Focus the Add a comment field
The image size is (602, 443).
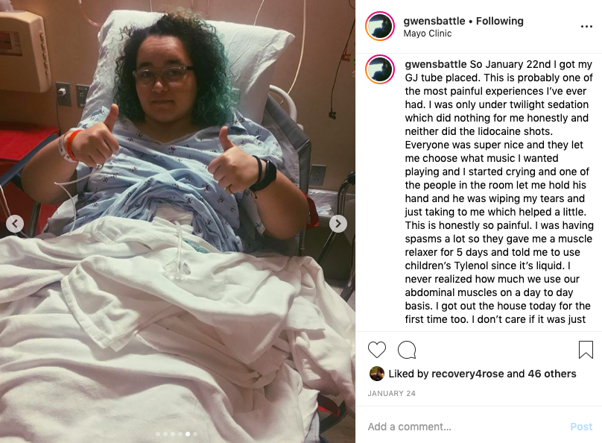click(x=465, y=427)
